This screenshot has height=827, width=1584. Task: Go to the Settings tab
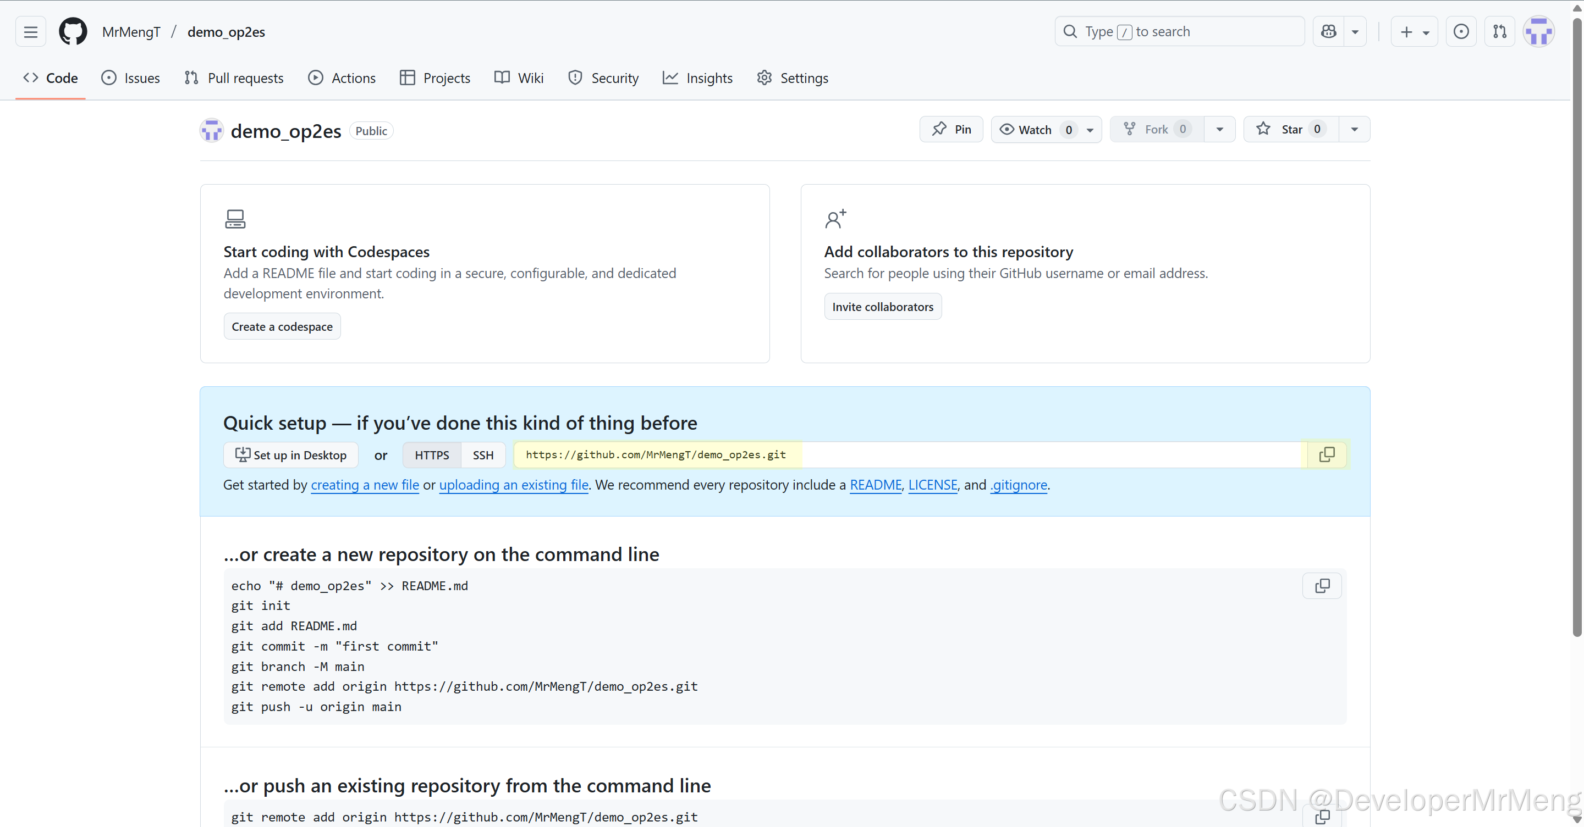pos(792,78)
